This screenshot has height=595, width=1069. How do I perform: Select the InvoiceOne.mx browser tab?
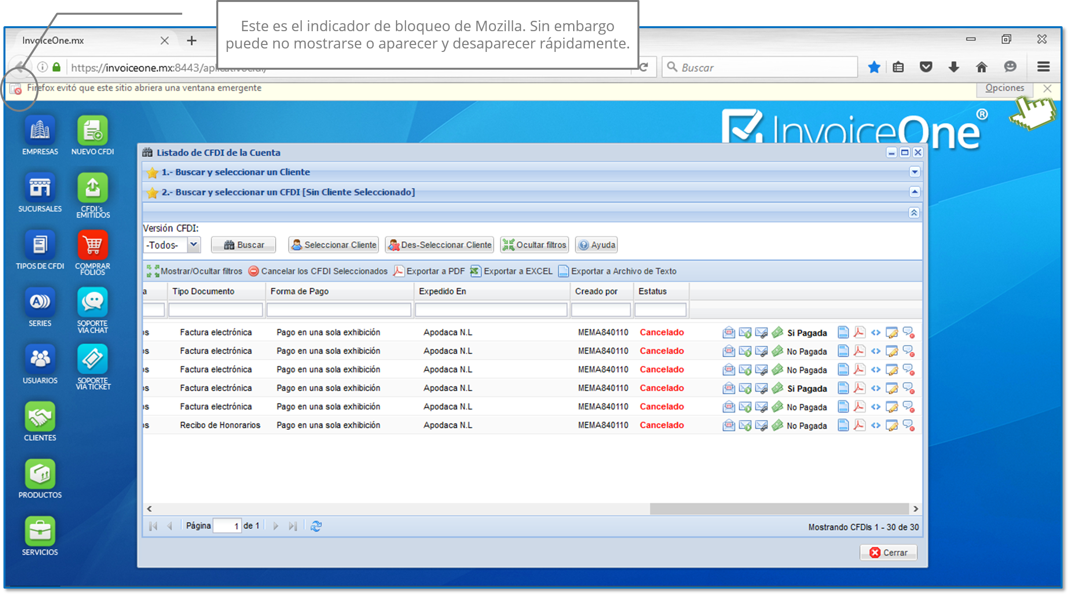pyautogui.click(x=94, y=41)
